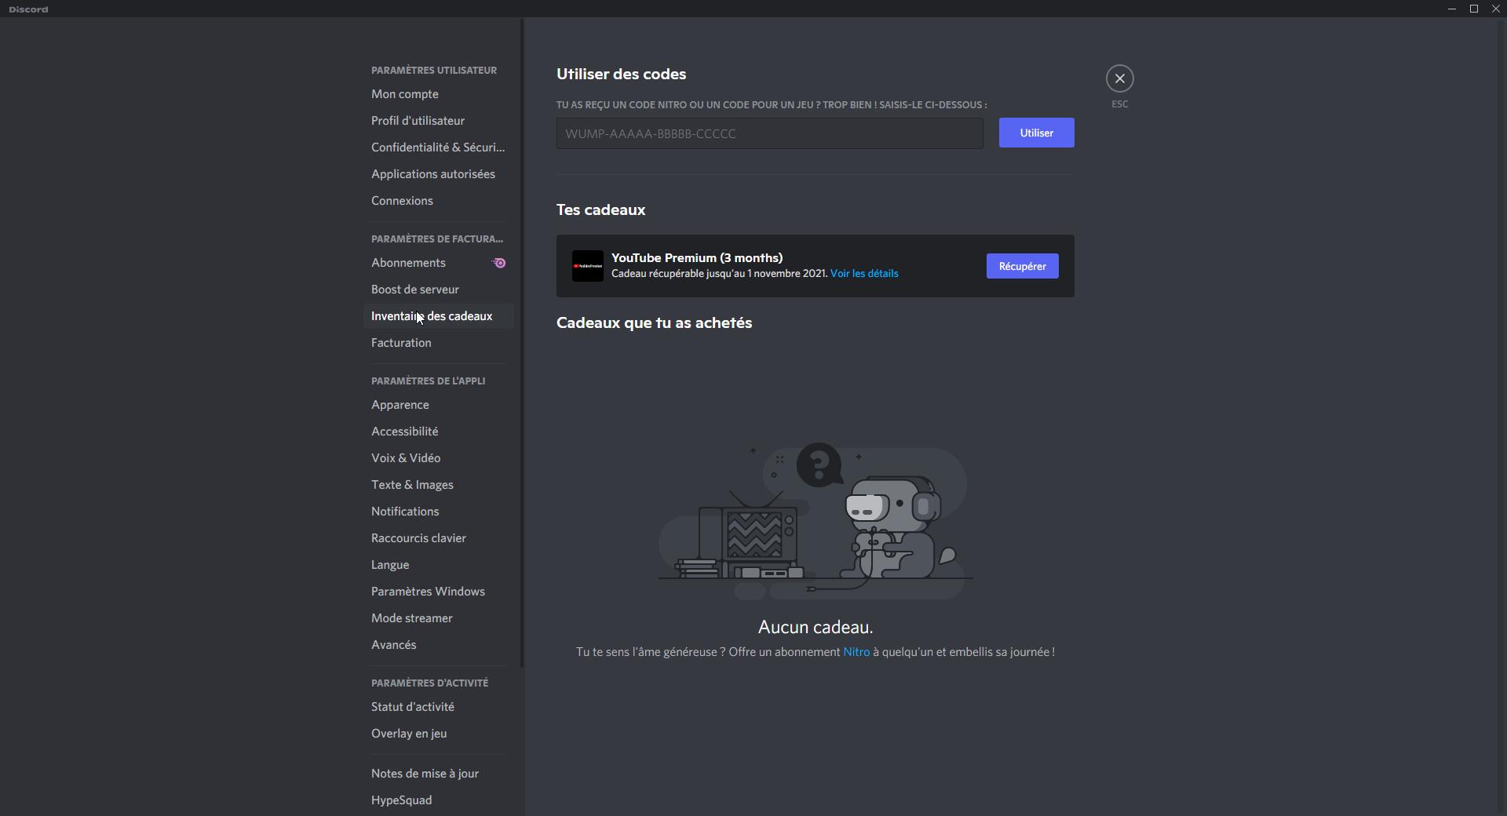Screen dimensions: 1507x816
Task: Click the Nitro icon beside Abonnements
Action: click(x=498, y=263)
